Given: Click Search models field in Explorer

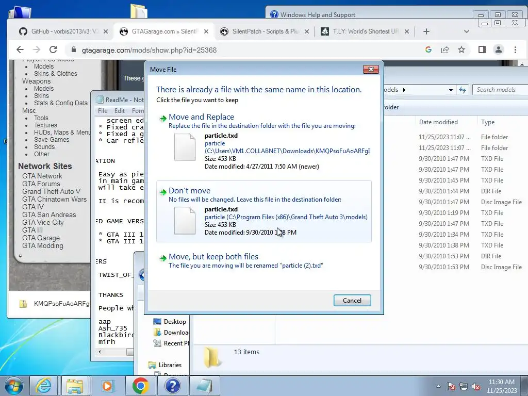Looking at the screenshot, I should (500, 90).
